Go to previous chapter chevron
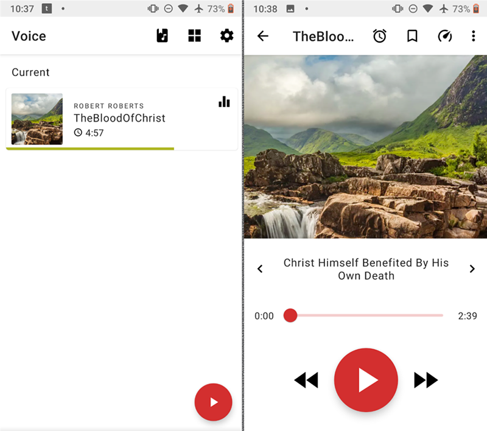487x431 pixels. pos(261,268)
